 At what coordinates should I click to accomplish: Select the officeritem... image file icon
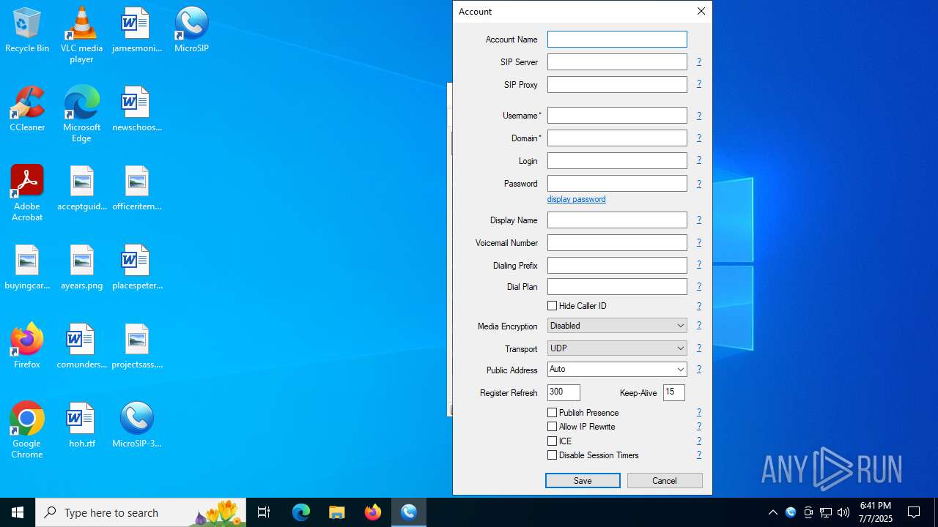(x=136, y=188)
